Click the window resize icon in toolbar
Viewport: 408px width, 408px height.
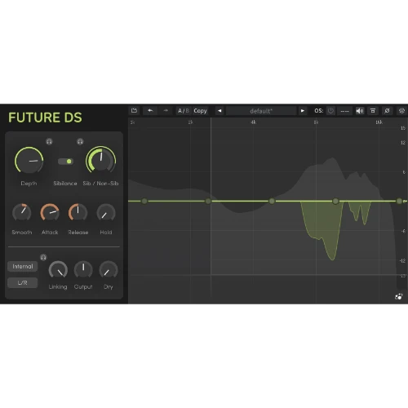[373, 111]
